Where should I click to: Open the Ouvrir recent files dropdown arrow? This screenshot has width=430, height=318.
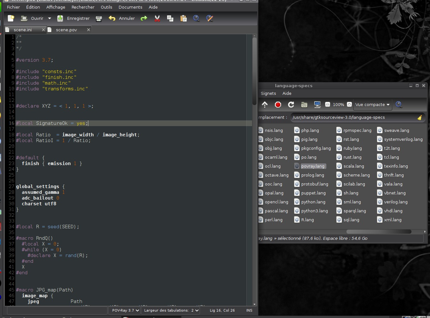coord(50,19)
